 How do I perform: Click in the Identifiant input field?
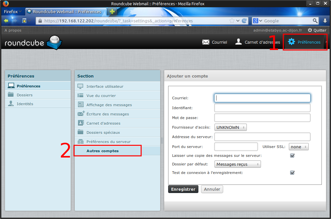[x=262, y=108]
